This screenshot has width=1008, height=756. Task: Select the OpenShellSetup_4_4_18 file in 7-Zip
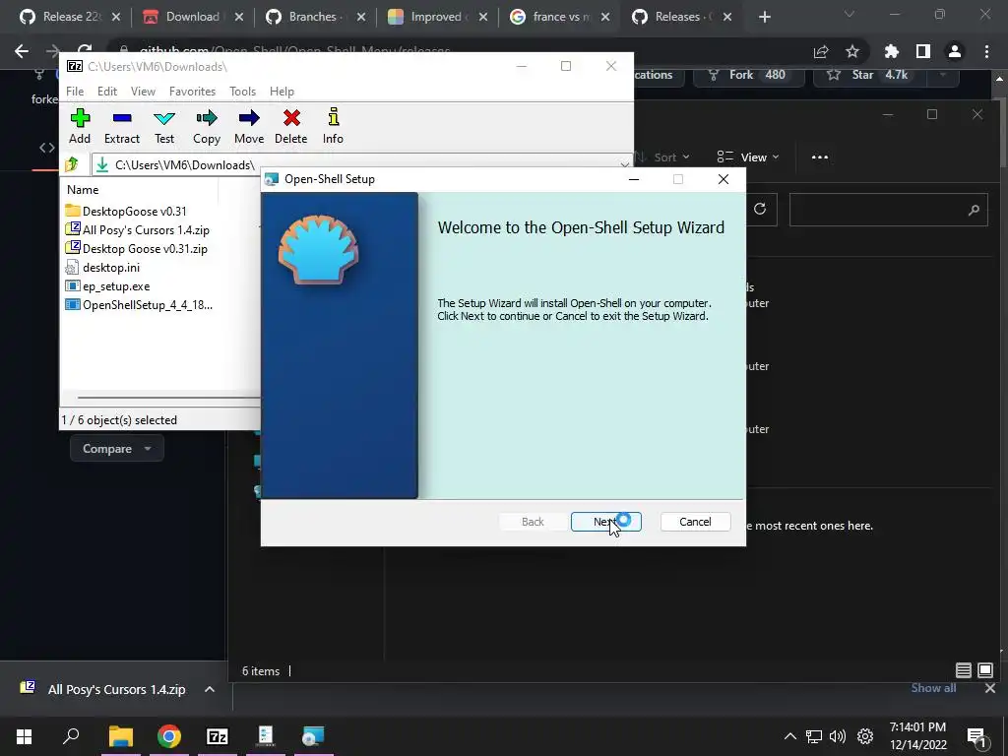click(x=139, y=304)
